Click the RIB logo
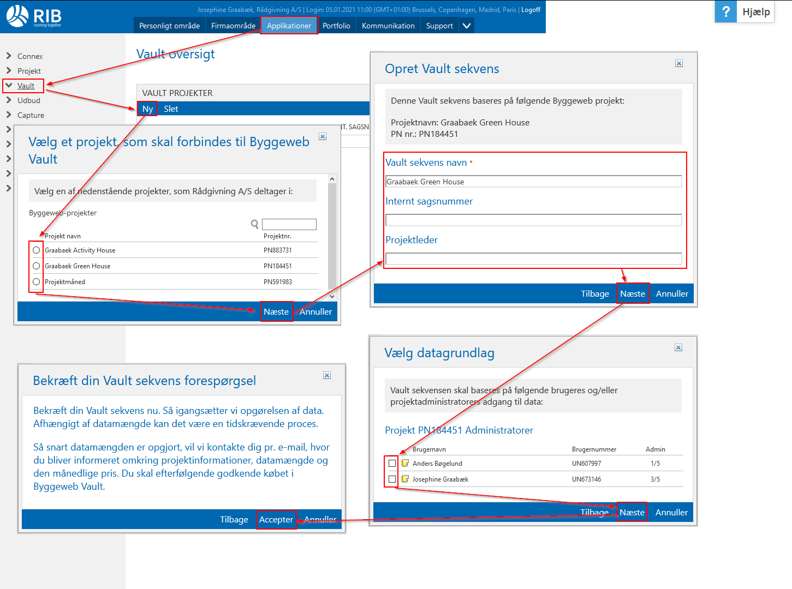 click(34, 16)
